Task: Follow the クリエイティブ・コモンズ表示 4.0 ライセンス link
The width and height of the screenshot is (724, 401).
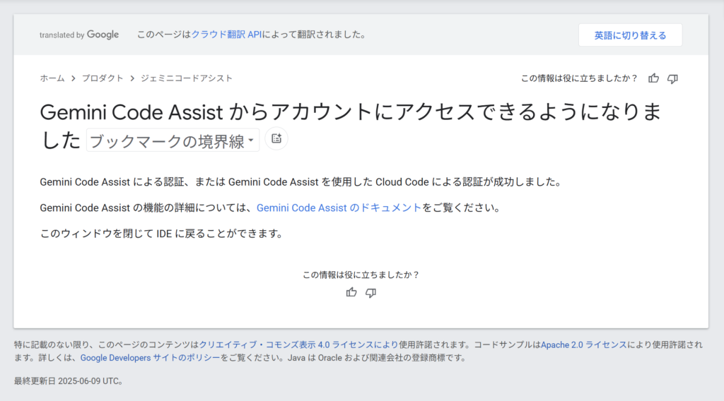Action: (x=293, y=345)
